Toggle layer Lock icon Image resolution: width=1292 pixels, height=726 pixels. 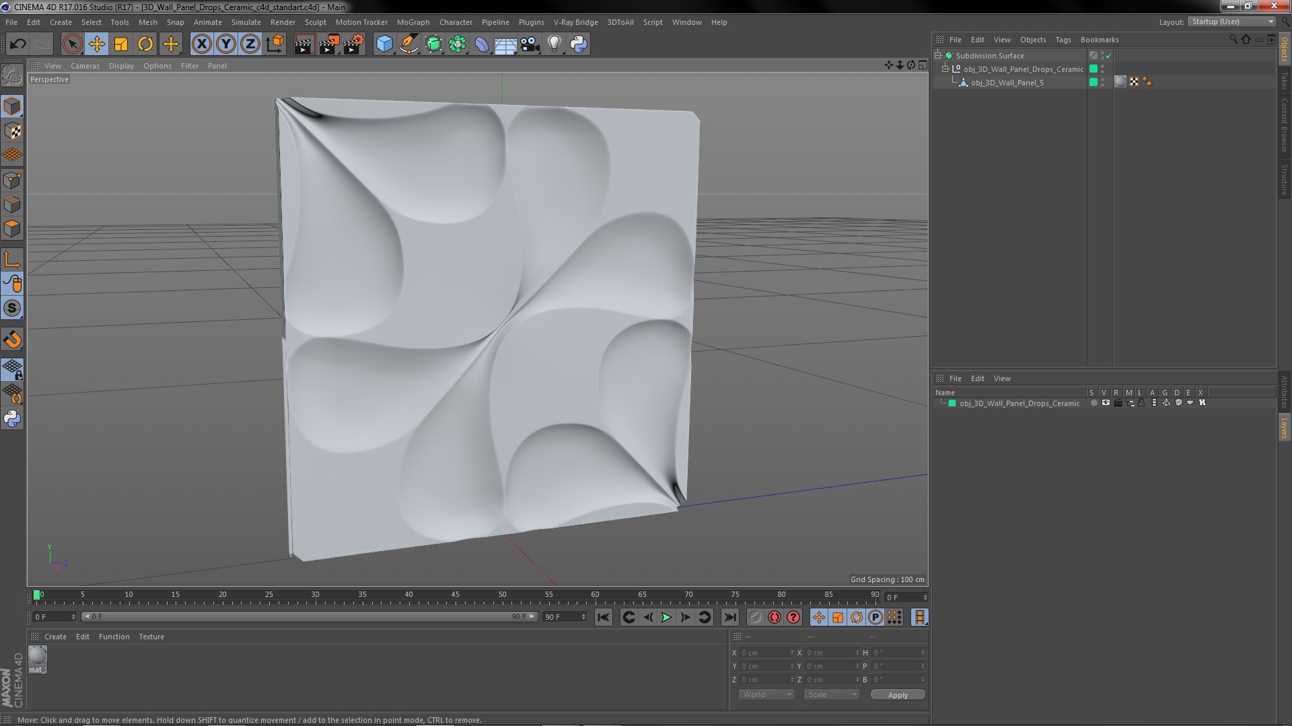click(1141, 403)
